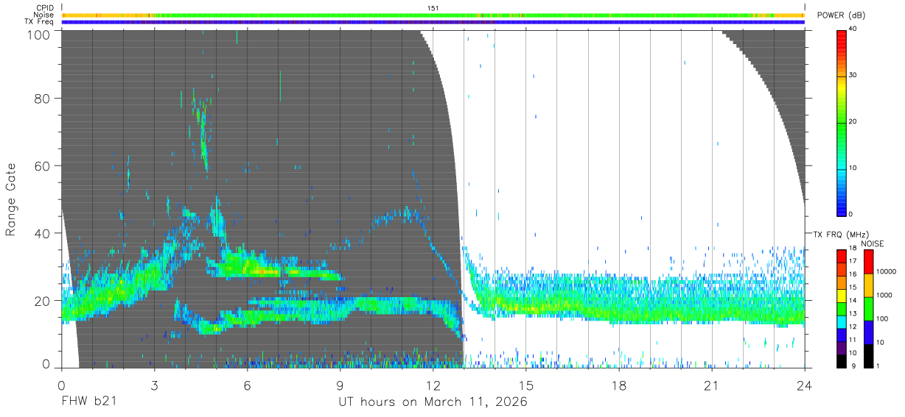Click the 15 tick on the UT hours axis
Viewport: 905px width, 417px height.
coord(526,385)
